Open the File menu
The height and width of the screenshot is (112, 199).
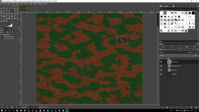2,4
